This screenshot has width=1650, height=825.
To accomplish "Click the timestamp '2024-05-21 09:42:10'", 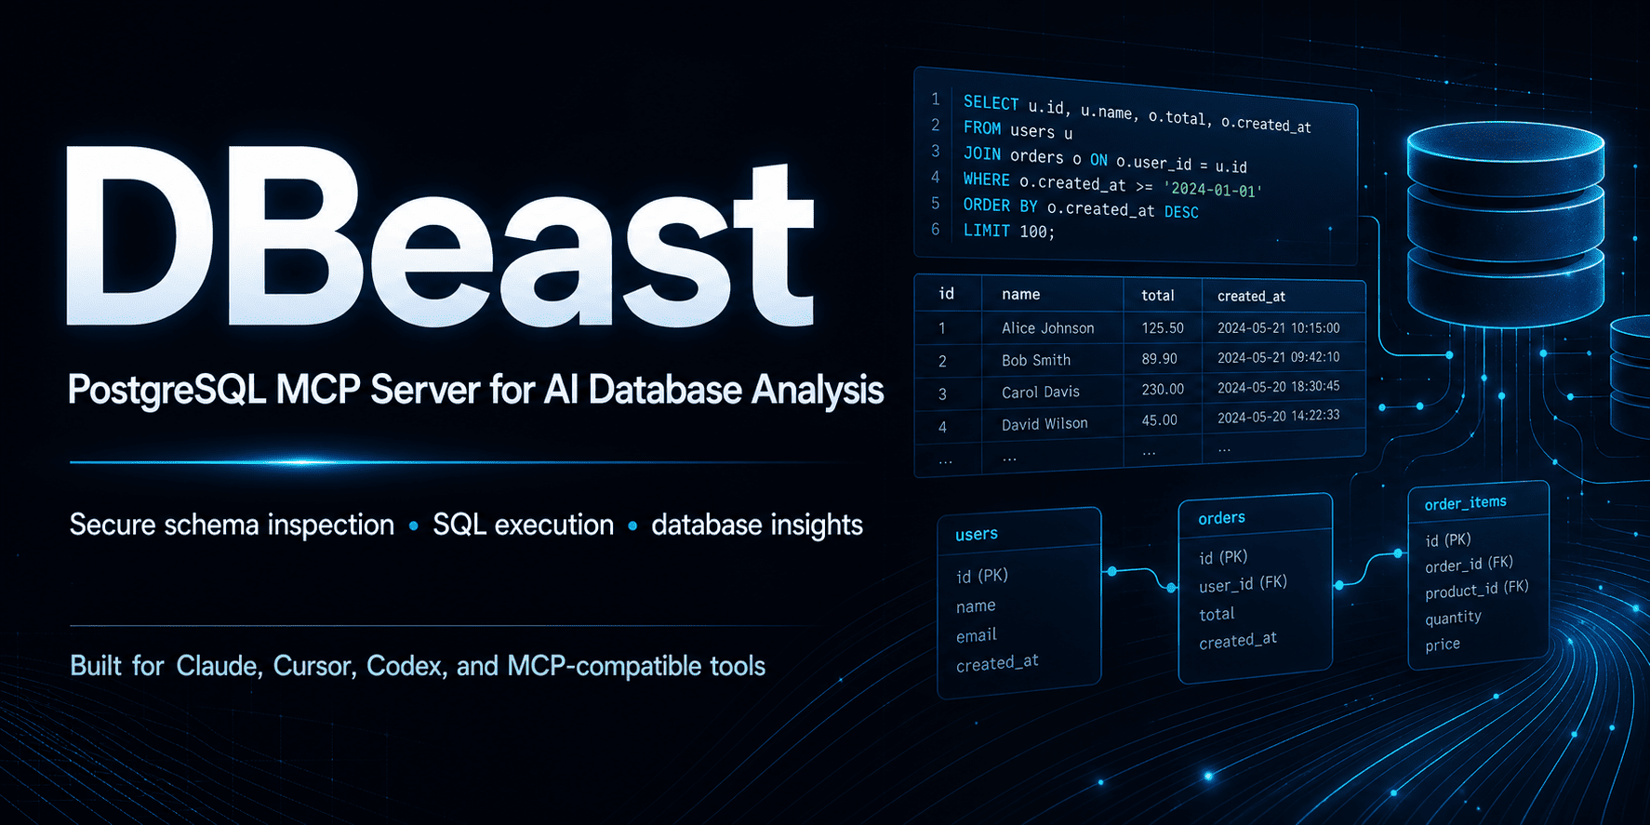I will (1279, 358).
